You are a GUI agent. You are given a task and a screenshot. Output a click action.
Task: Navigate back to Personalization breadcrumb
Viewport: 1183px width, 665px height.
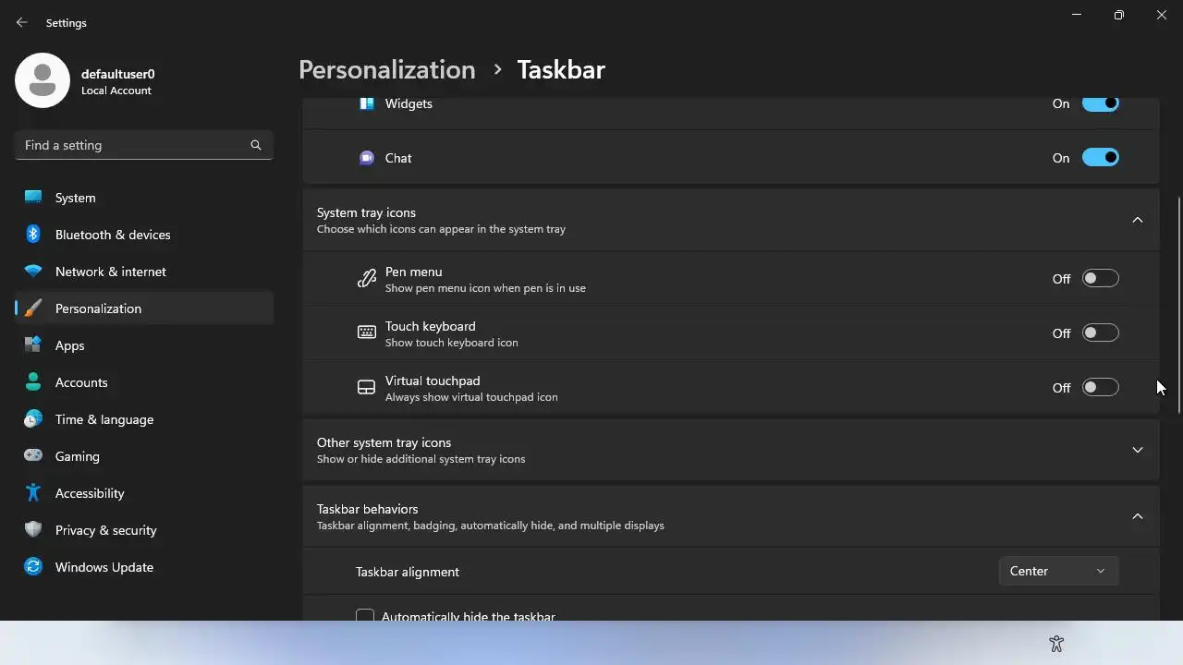[386, 70]
